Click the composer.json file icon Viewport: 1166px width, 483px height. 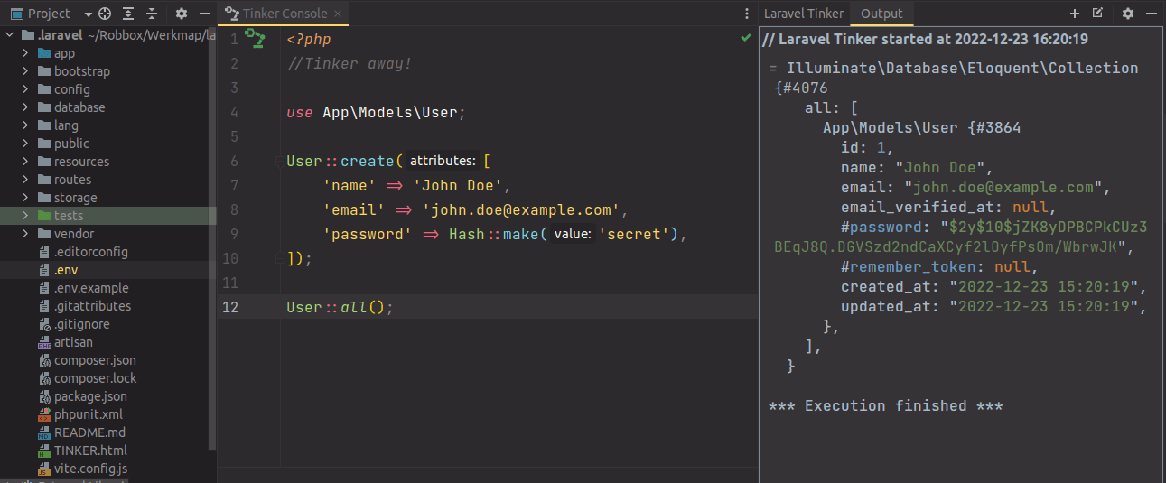point(44,360)
